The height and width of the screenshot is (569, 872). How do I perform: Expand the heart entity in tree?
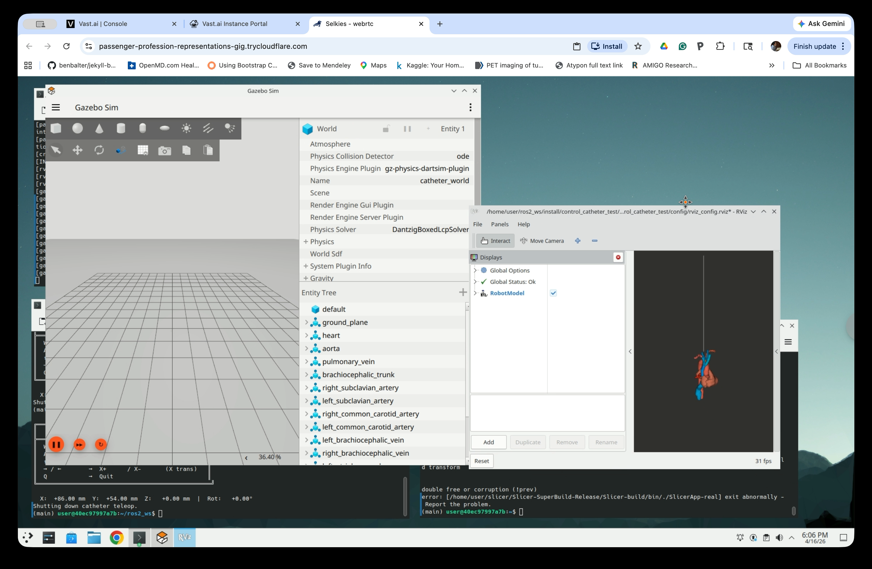click(x=306, y=335)
